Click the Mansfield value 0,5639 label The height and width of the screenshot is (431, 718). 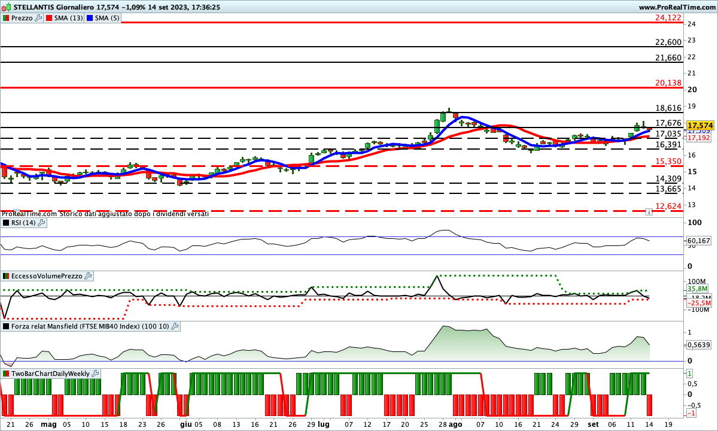click(x=698, y=344)
